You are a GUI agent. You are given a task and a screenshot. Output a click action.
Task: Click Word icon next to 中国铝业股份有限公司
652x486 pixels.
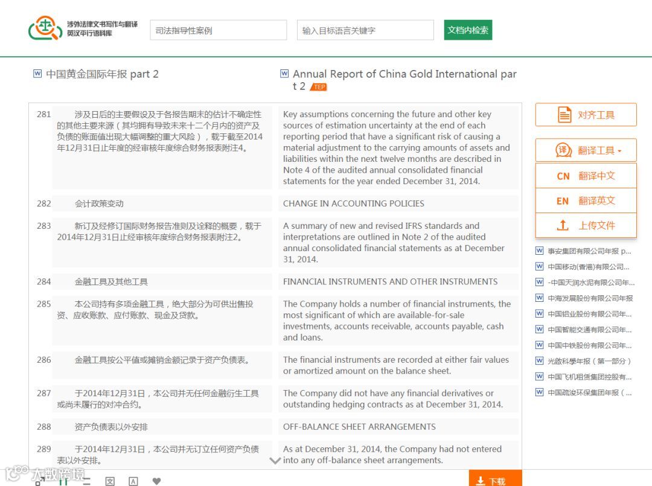539,313
